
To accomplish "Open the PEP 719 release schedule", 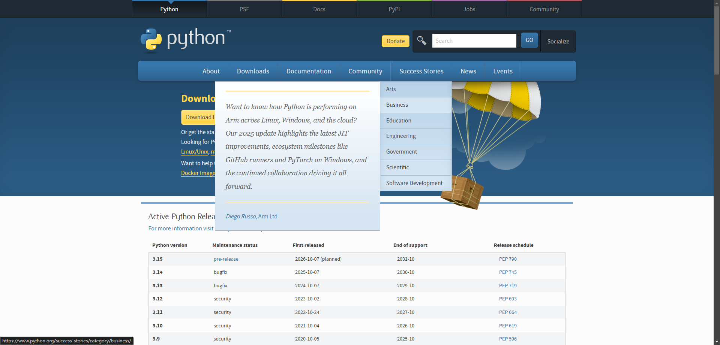I will pos(508,286).
